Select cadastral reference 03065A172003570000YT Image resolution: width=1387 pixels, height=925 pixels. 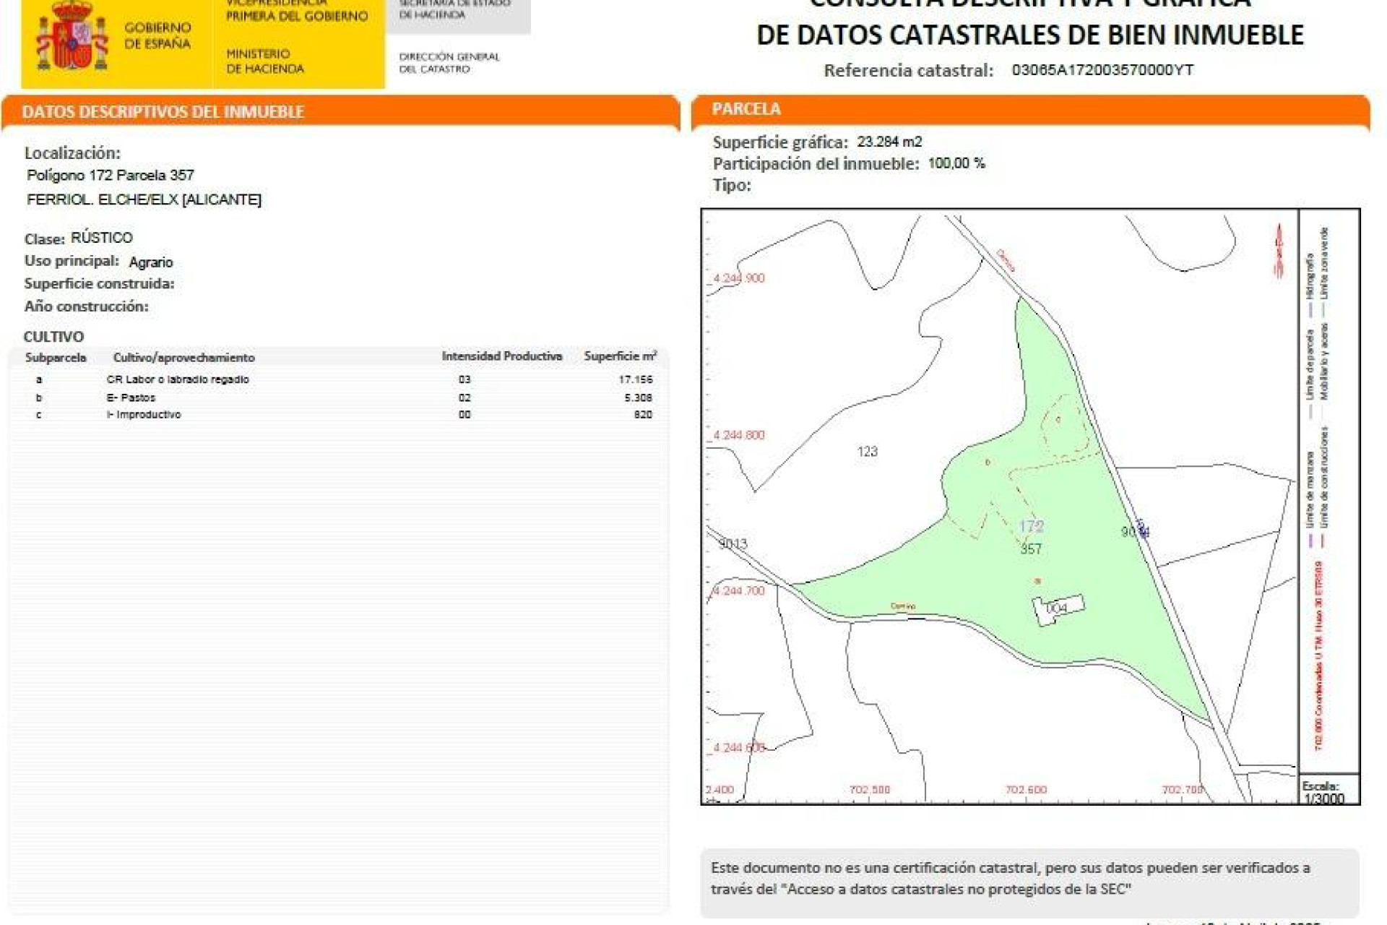coord(1102,70)
